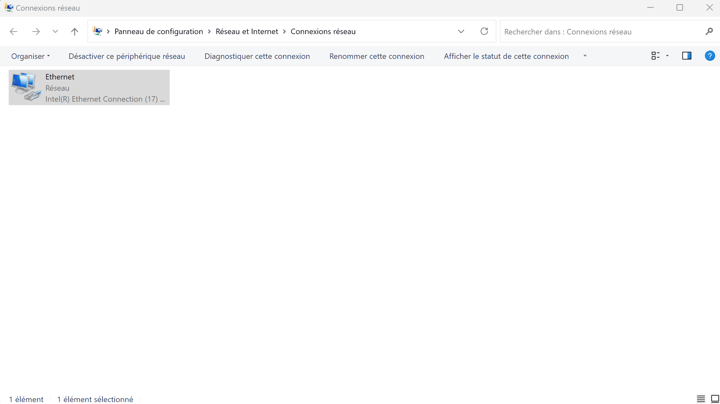Go back with the back arrow

coord(14,32)
